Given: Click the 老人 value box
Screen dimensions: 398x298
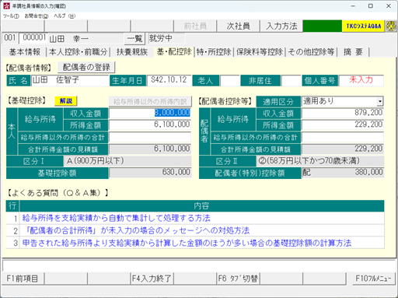Looking at the screenshot, I should [x=230, y=80].
